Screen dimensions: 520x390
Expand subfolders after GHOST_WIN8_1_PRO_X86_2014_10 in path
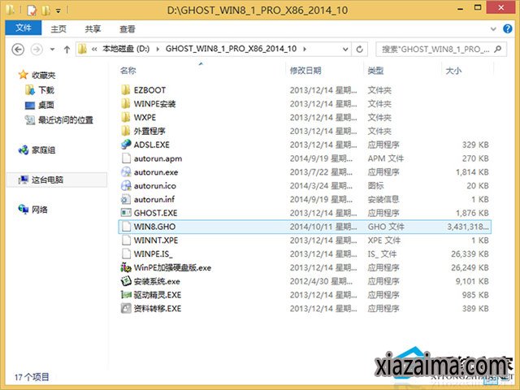click(x=305, y=49)
